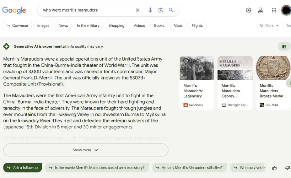Viewport: 291px width, 178px height.
Task: Switch to Images results
Action: [43, 26]
